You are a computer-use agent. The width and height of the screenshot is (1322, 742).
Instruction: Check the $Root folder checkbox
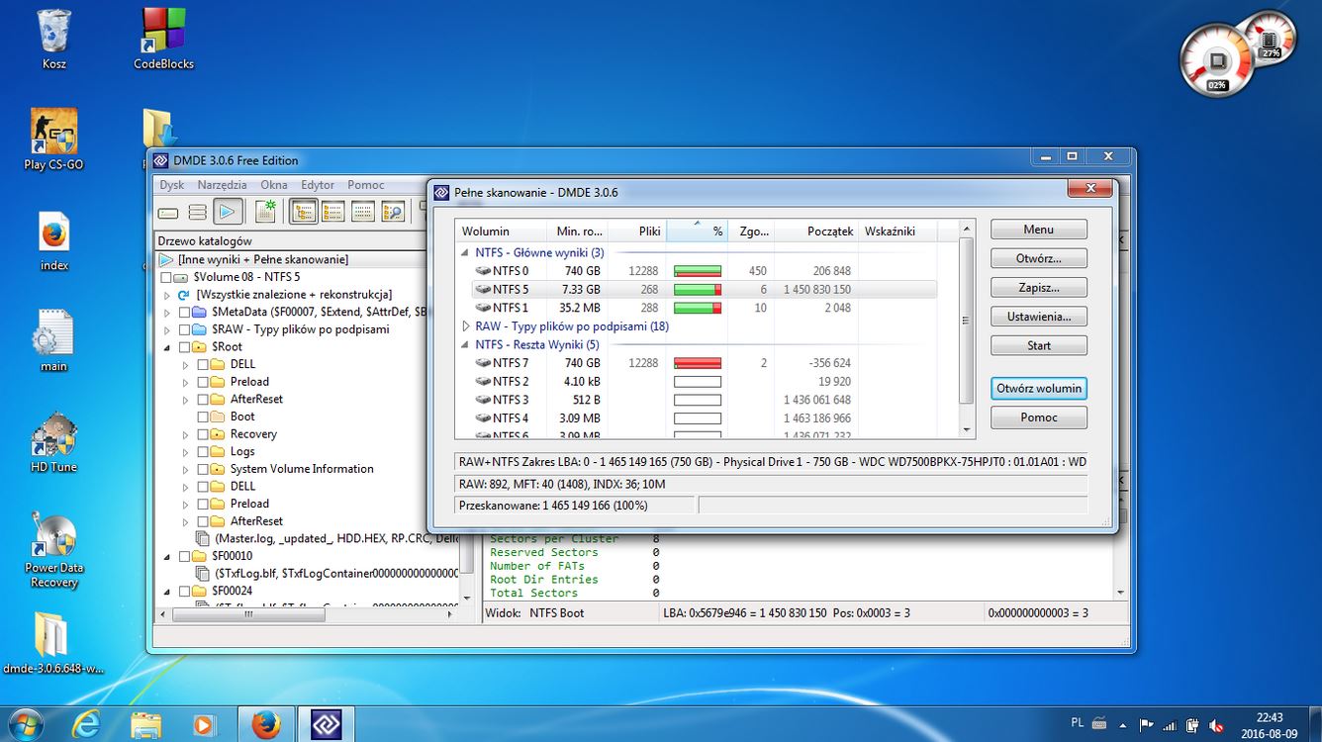183,347
